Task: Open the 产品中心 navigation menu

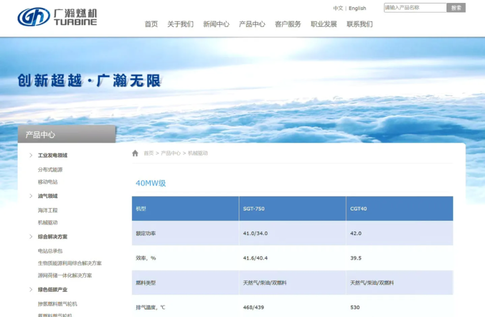Action: 252,24
